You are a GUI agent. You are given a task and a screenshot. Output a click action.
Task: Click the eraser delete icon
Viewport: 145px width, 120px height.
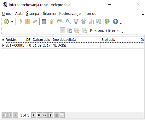click(35, 22)
